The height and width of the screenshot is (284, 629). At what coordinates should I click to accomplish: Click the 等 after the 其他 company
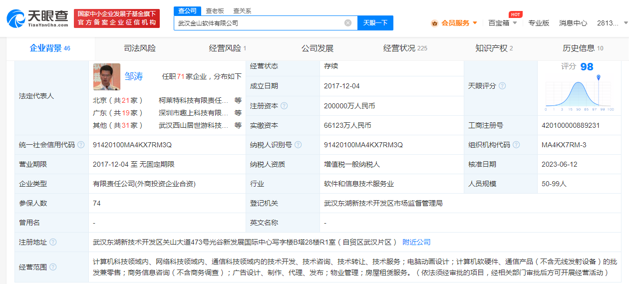pos(238,125)
